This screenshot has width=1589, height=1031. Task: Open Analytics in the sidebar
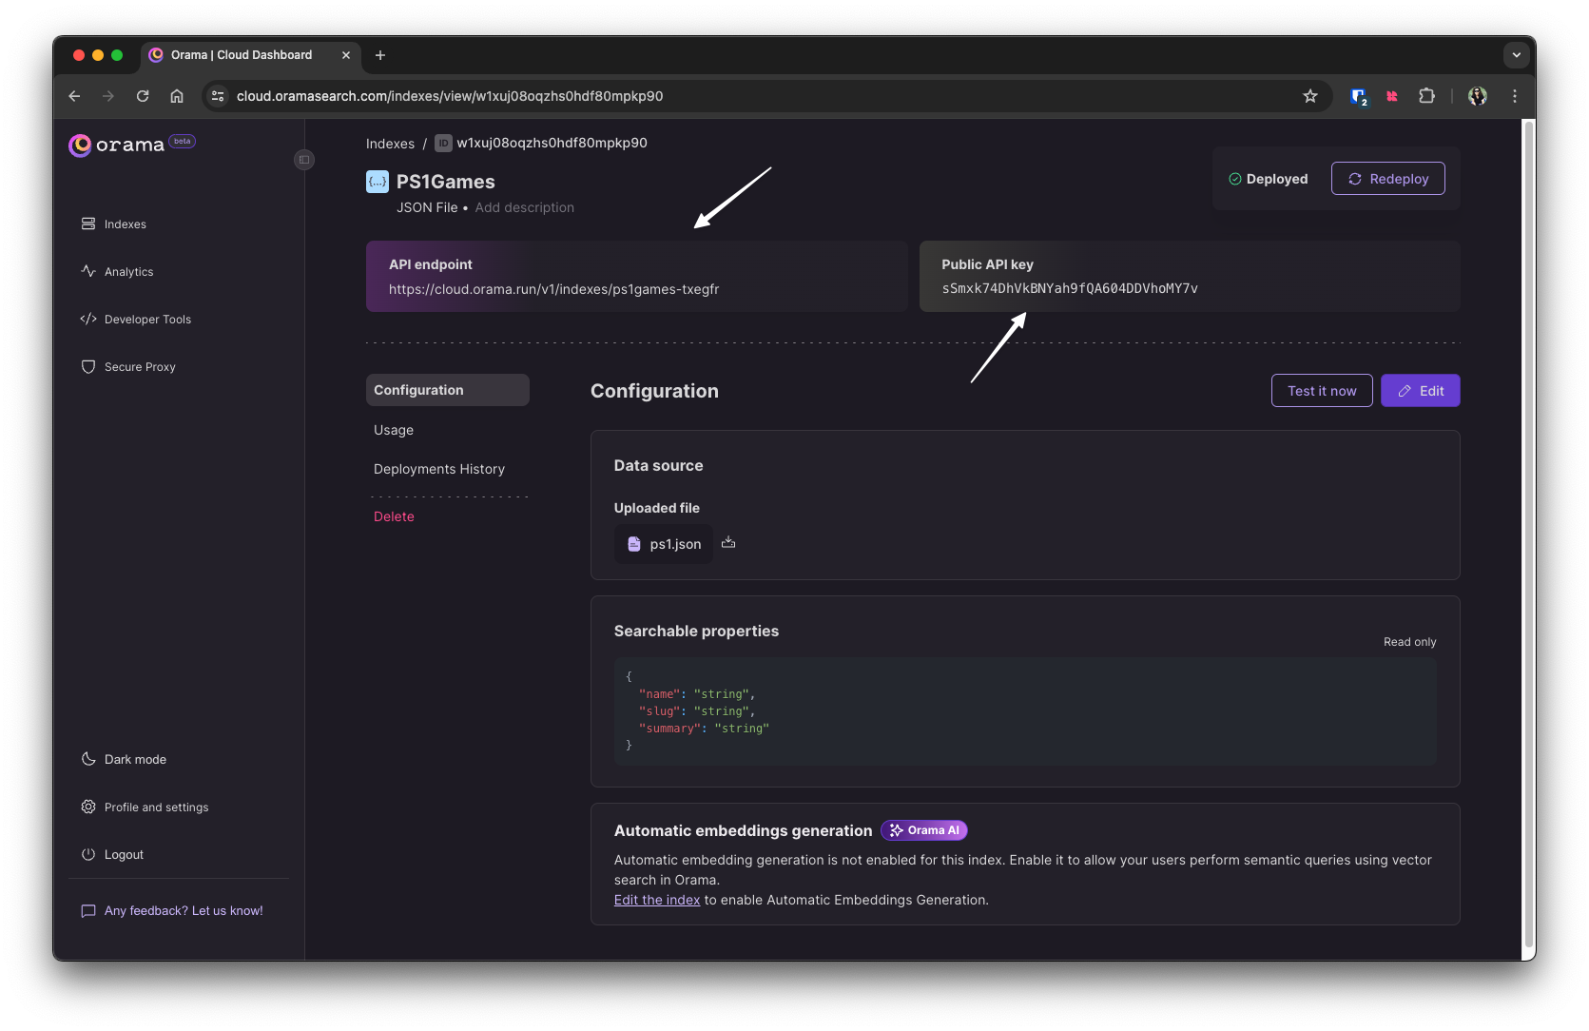click(118, 272)
